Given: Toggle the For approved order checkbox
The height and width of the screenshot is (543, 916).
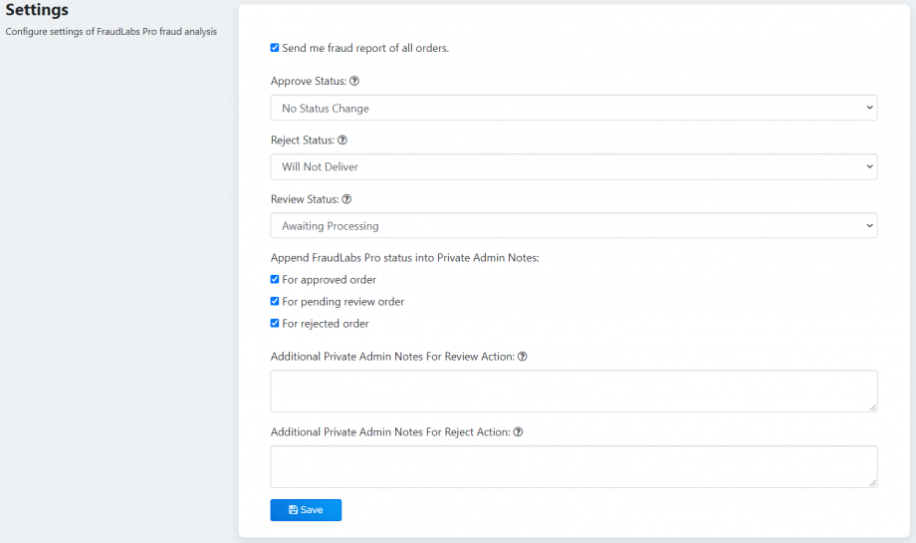Looking at the screenshot, I should (275, 279).
